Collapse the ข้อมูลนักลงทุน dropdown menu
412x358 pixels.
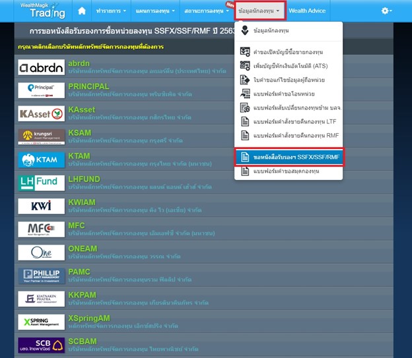(259, 11)
